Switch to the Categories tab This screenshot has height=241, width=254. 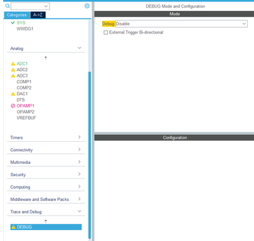click(x=17, y=15)
